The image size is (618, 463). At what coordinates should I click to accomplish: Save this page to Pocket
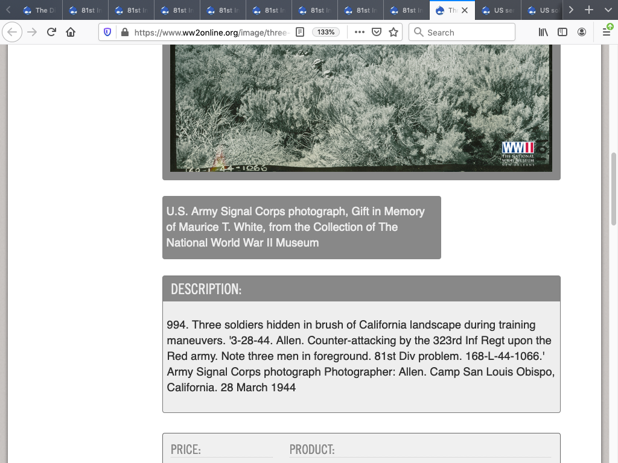377,33
